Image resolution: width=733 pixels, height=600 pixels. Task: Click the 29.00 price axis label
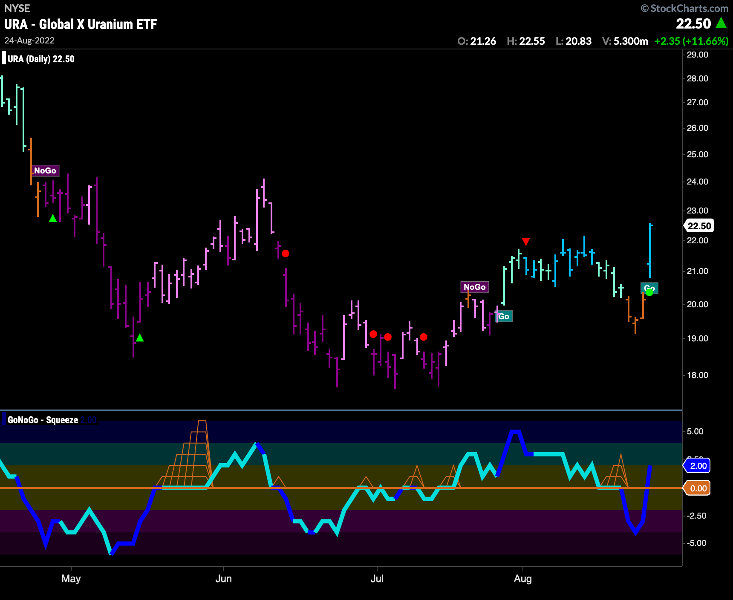tap(698, 55)
